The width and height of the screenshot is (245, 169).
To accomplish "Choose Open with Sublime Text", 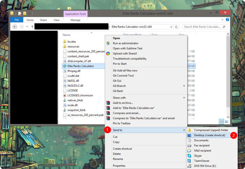I will [146, 48].
